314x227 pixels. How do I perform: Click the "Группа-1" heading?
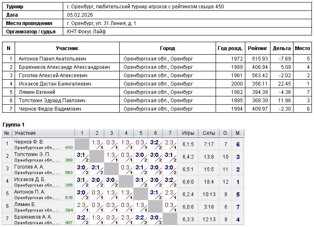coord(14,125)
